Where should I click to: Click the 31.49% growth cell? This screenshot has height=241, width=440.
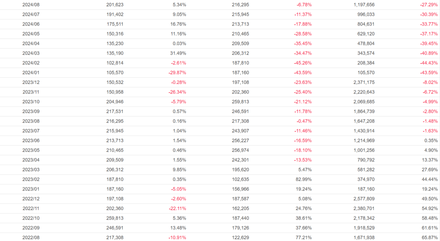point(178,53)
